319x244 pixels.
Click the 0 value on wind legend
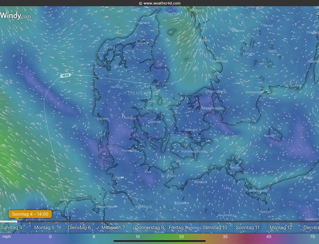click(50, 237)
